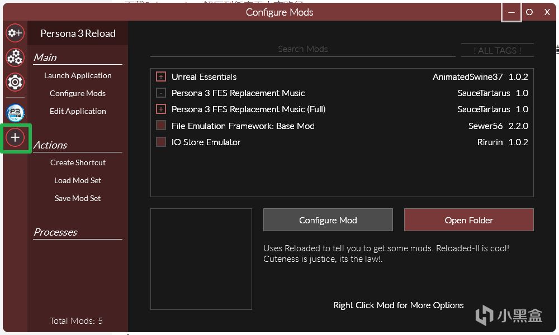Maximize the Configure Mods window
The height and width of the screenshot is (335, 559).
[529, 12]
